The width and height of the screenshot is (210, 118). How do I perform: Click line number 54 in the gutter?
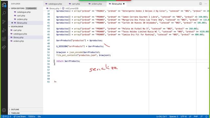(x=48, y=61)
